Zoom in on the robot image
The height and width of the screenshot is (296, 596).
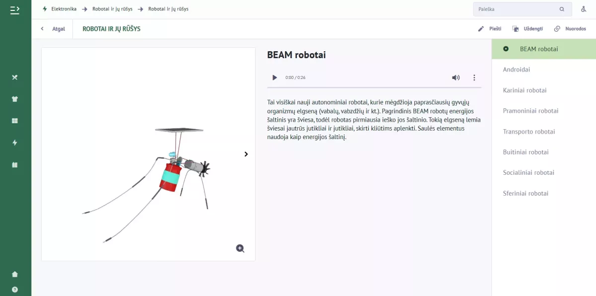coord(240,248)
